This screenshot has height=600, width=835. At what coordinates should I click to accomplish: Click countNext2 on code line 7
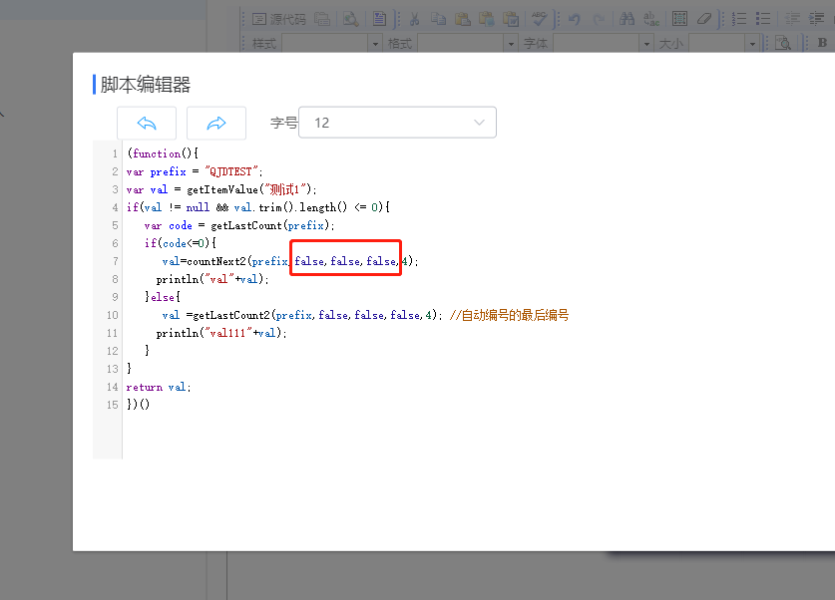click(x=216, y=261)
